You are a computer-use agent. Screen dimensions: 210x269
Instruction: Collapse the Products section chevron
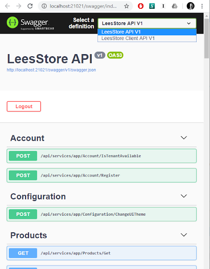(184, 235)
